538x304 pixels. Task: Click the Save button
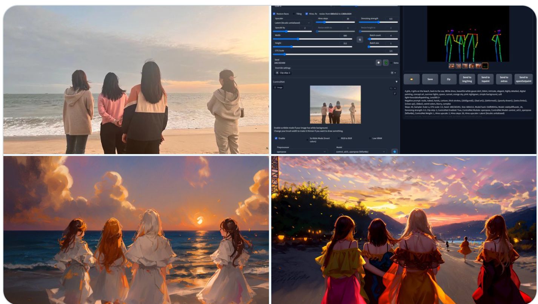[x=430, y=79]
